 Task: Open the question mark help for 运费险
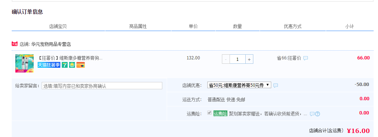coord(317,114)
